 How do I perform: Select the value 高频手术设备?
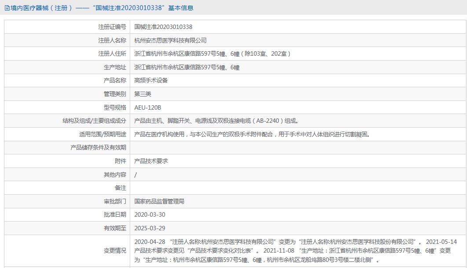coord(151,81)
